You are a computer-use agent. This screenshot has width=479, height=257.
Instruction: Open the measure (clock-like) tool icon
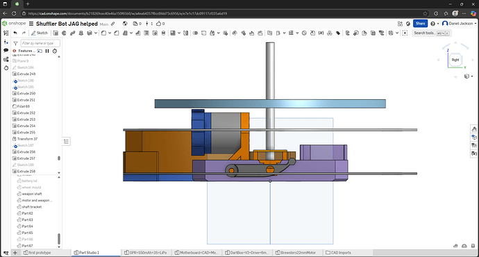[x=304, y=33]
